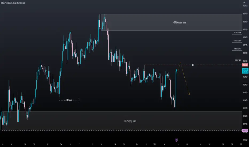
Task: Select the 0.5(1.21441) Fibonacci level label
Action: [238, 60]
